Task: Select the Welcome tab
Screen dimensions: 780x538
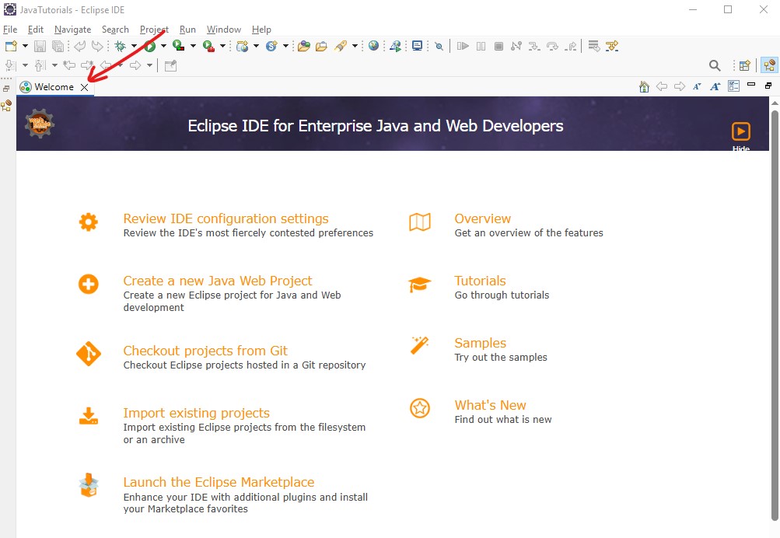Action: 54,87
